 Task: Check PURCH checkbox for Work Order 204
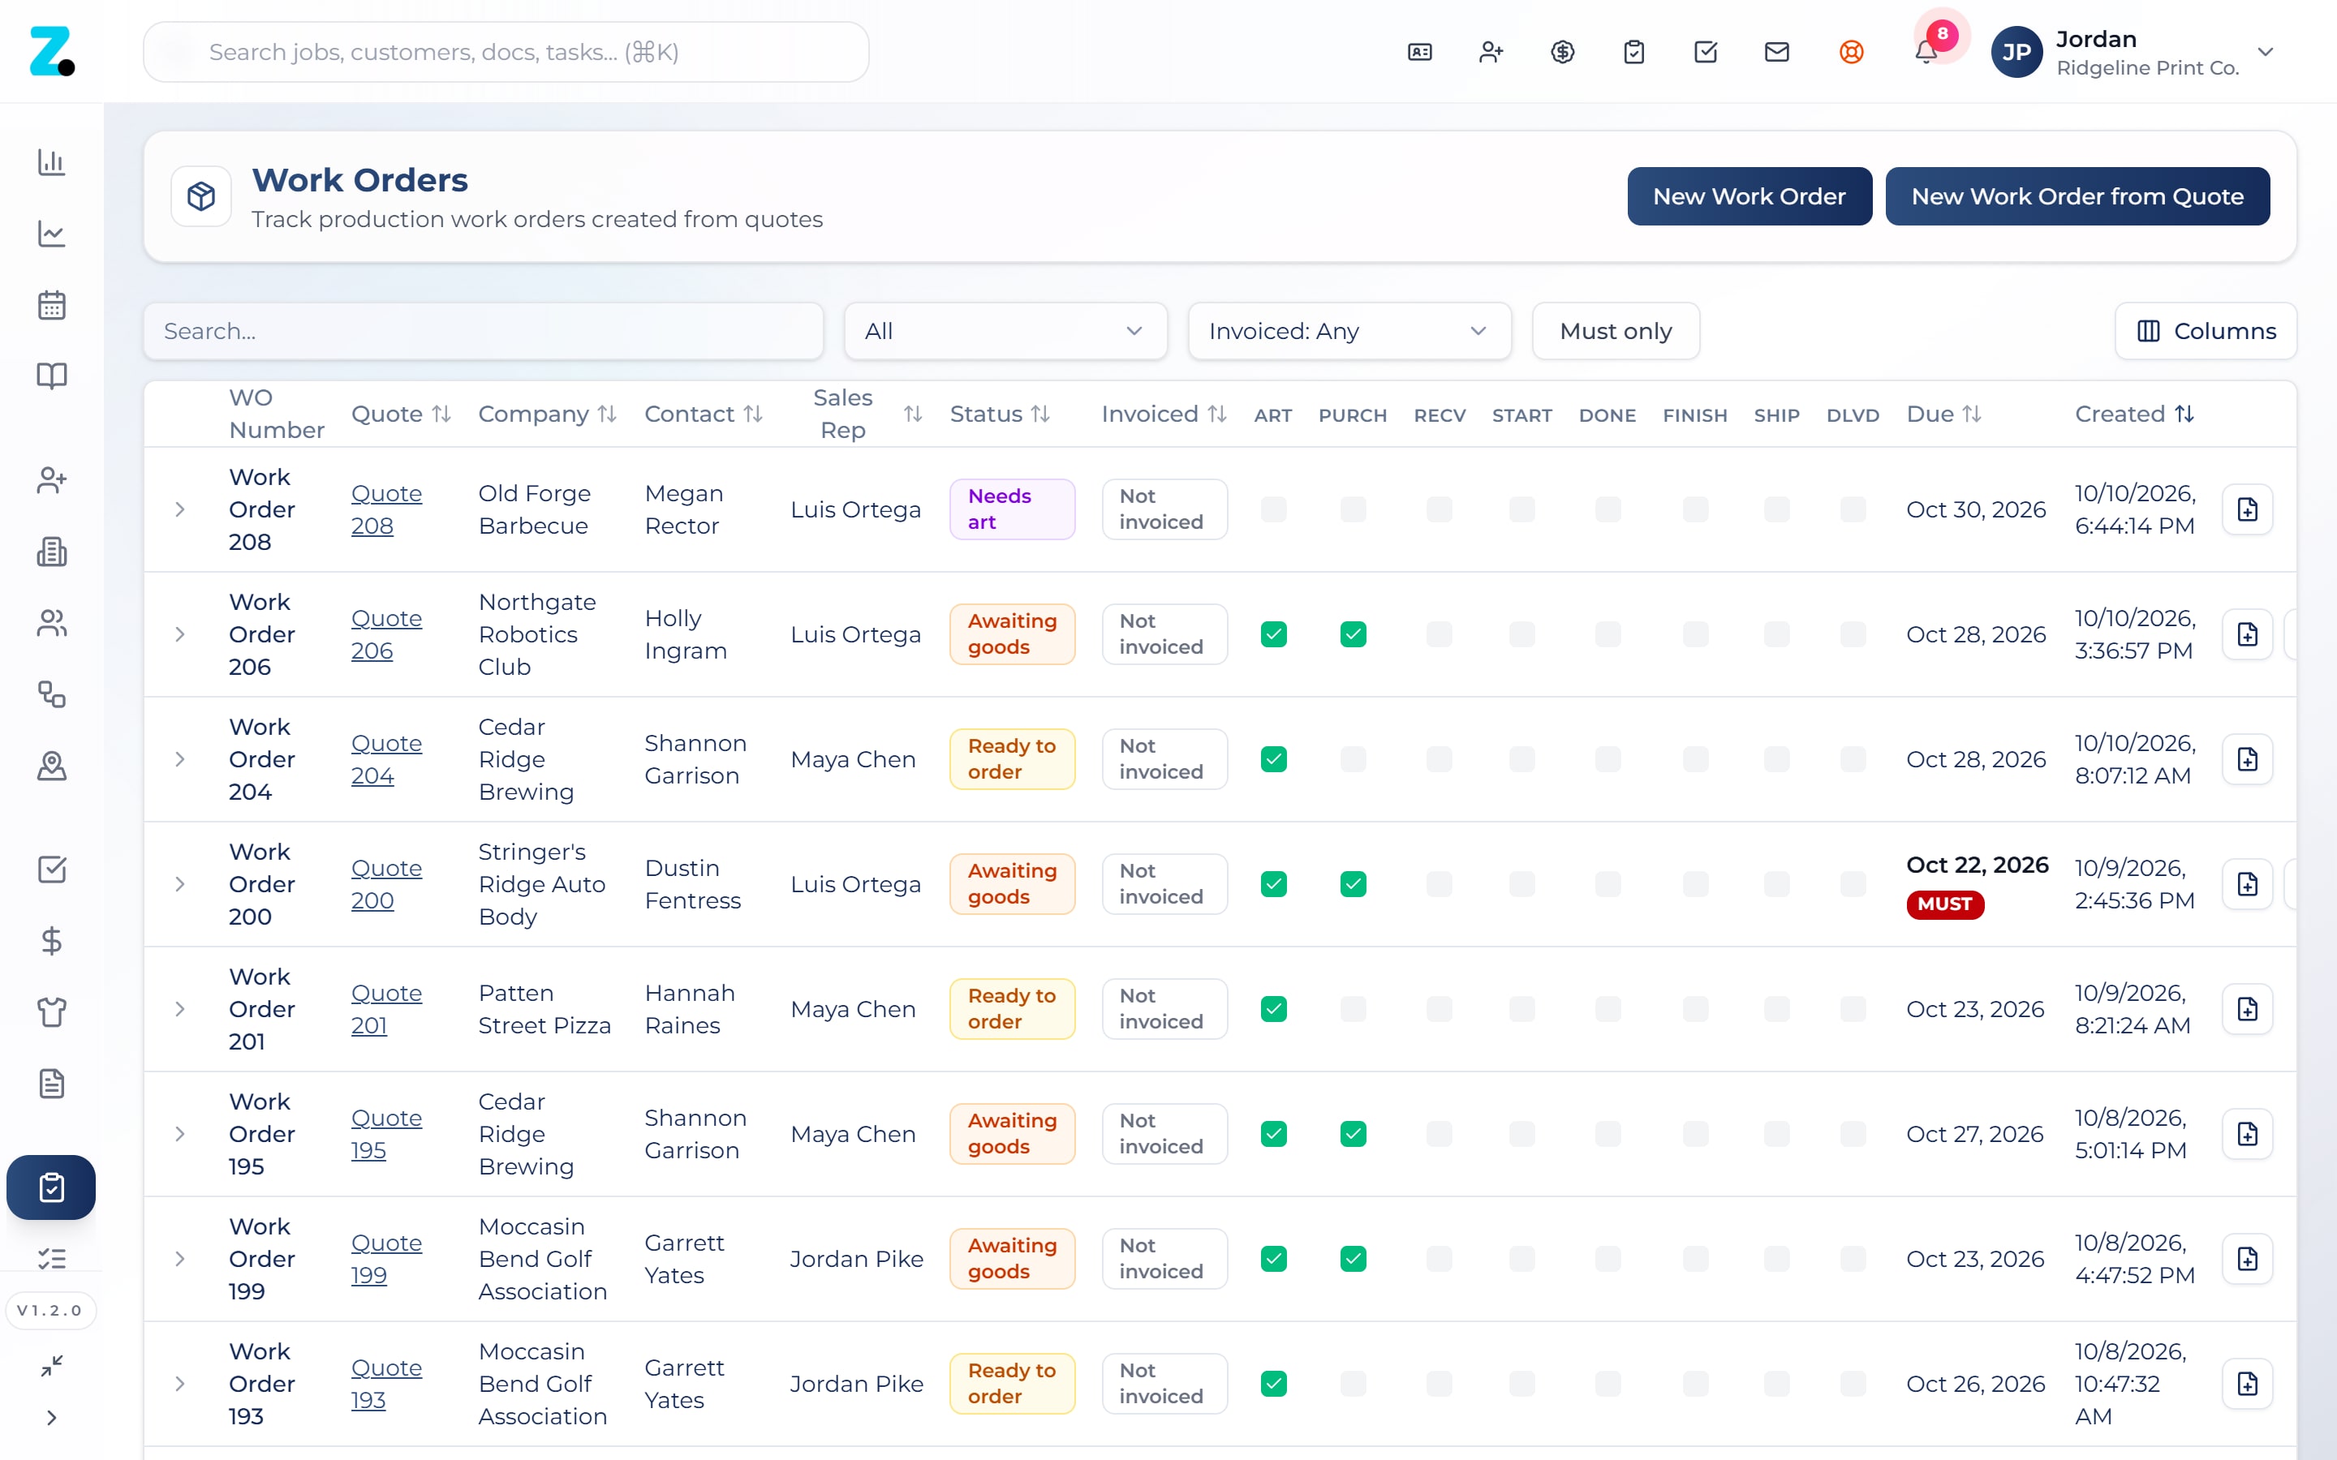click(1353, 759)
